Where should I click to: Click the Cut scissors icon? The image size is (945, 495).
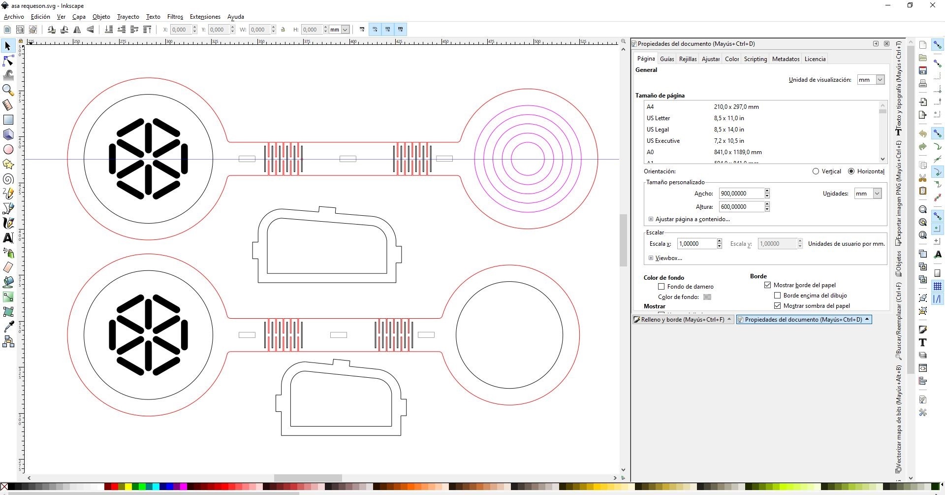coord(923,178)
